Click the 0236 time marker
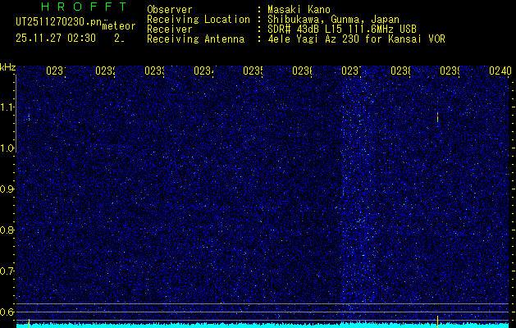Viewport: 516px width, 328px height. [302, 71]
